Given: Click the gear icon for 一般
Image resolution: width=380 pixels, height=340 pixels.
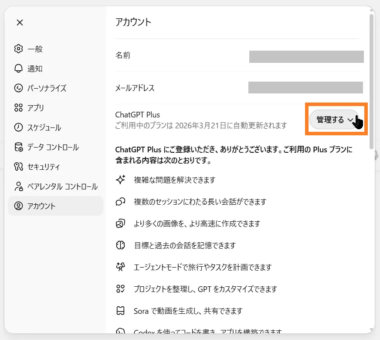Looking at the screenshot, I should [x=18, y=49].
